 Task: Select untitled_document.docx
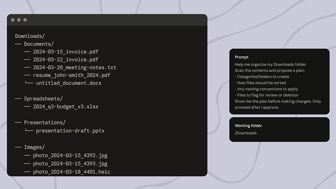(69, 83)
